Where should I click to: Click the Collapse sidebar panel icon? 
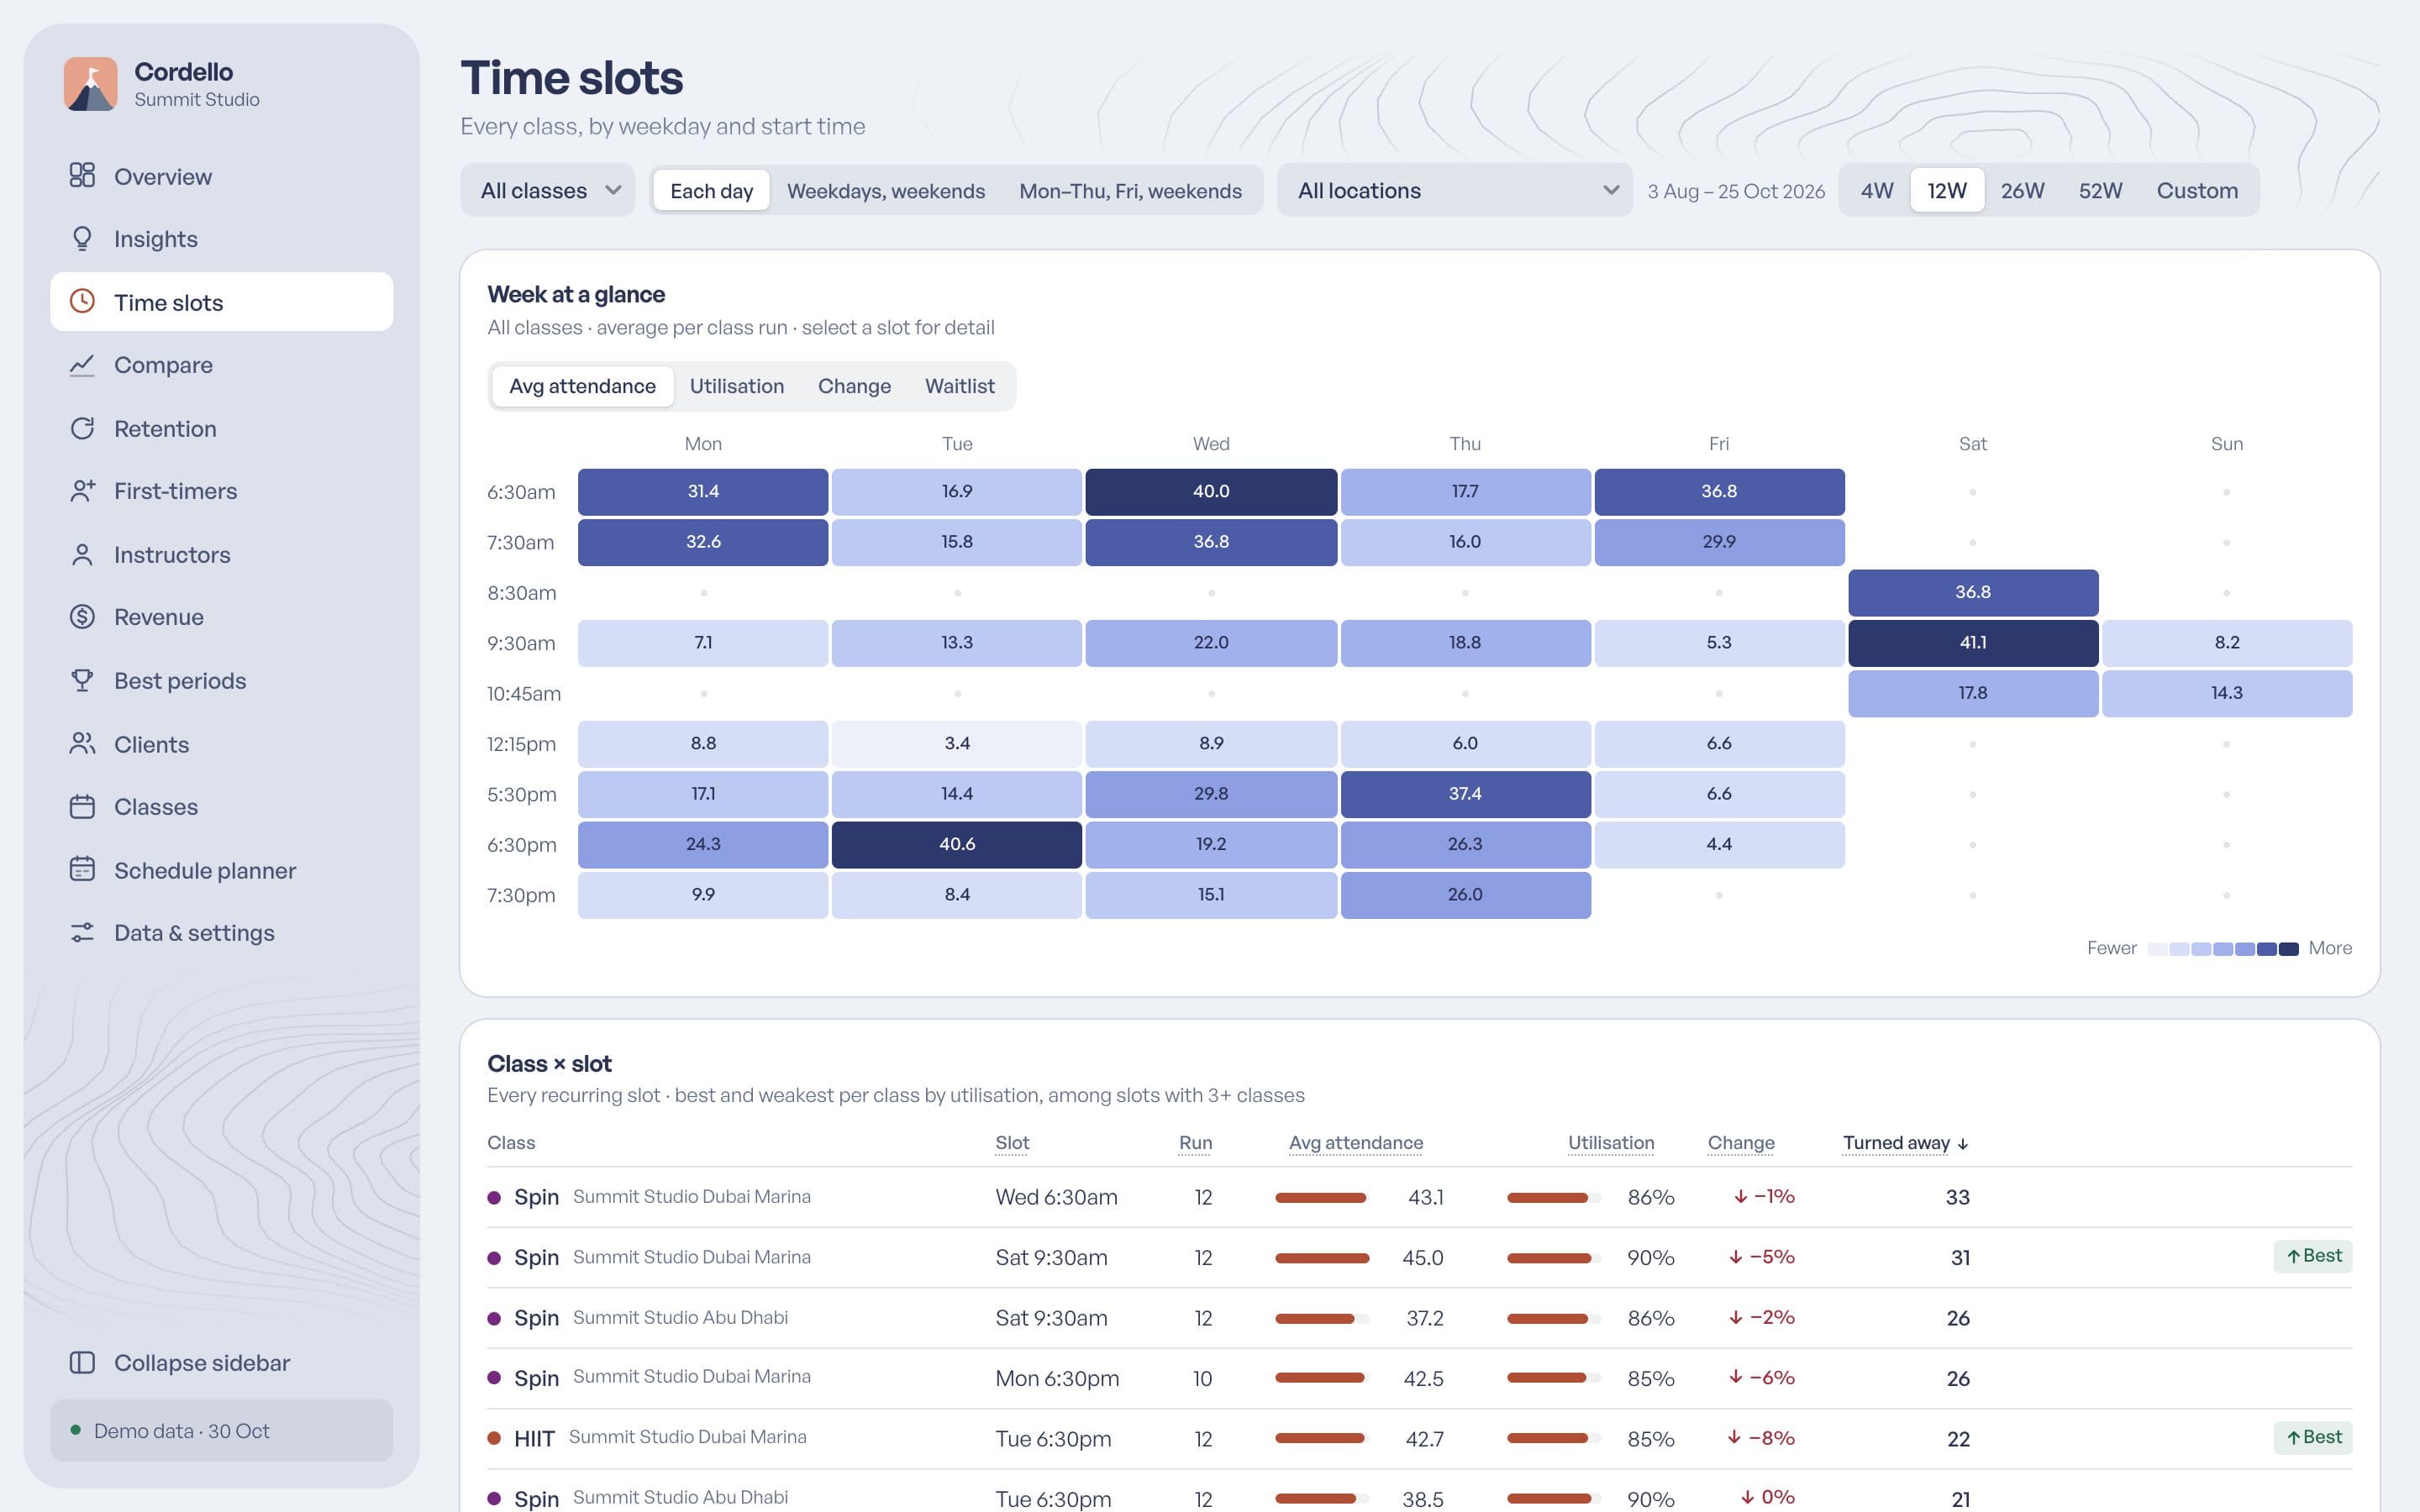coord(82,1362)
